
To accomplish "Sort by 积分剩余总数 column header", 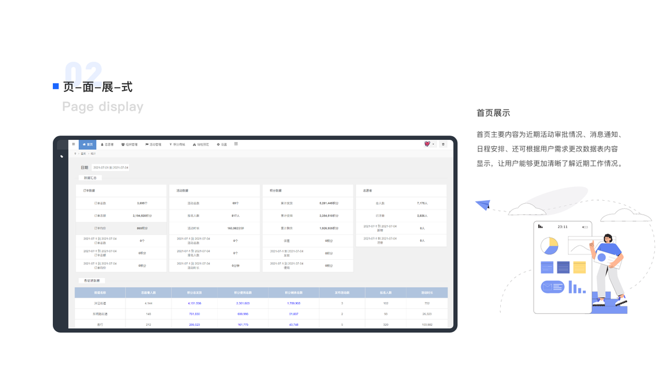I will [x=294, y=293].
